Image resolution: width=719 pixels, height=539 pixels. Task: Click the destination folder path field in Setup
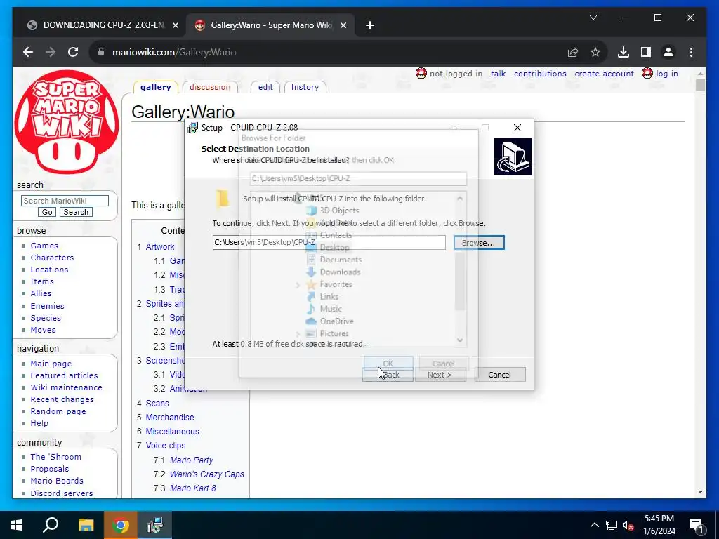[329, 242]
